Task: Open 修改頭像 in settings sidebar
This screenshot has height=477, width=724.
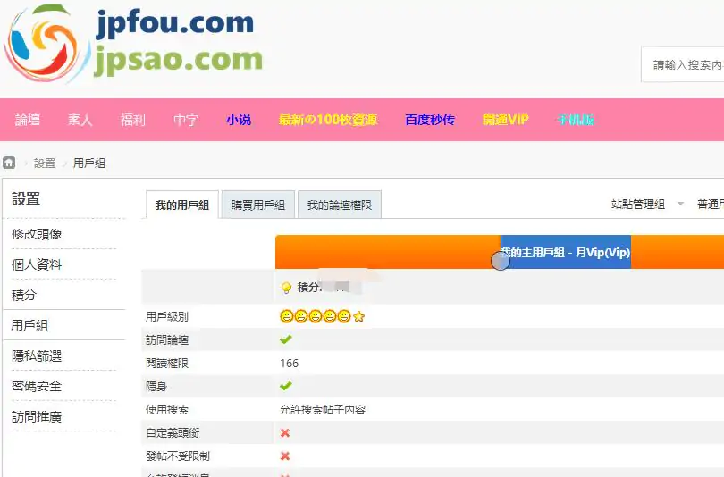Action: point(37,234)
